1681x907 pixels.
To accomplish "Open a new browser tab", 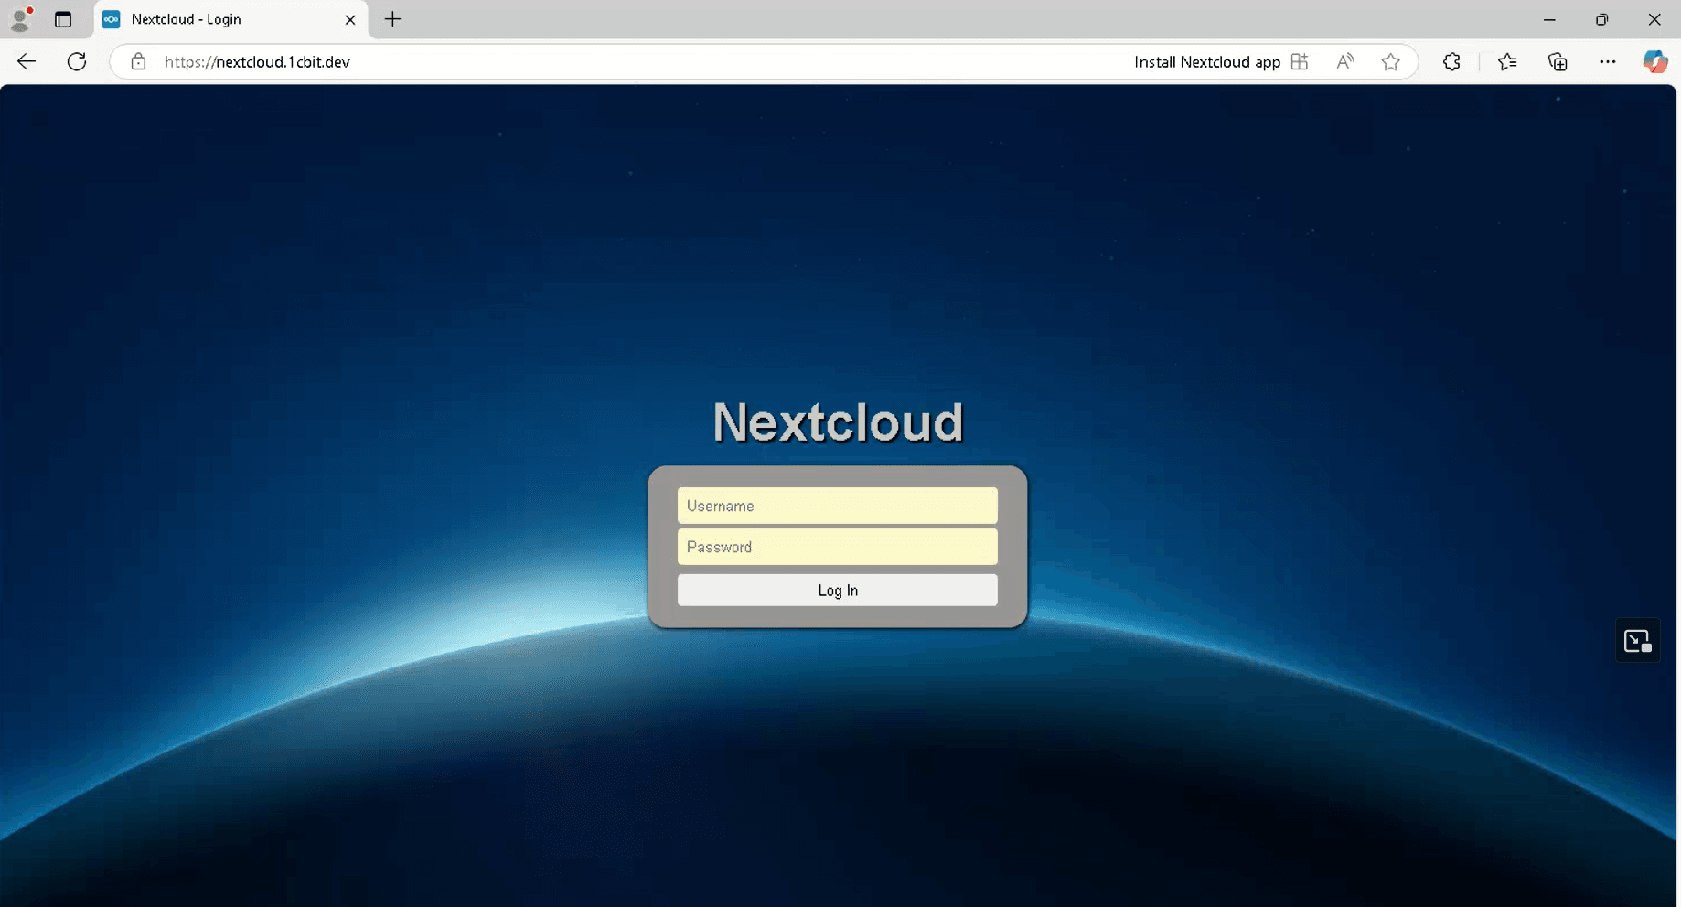I will tap(393, 19).
